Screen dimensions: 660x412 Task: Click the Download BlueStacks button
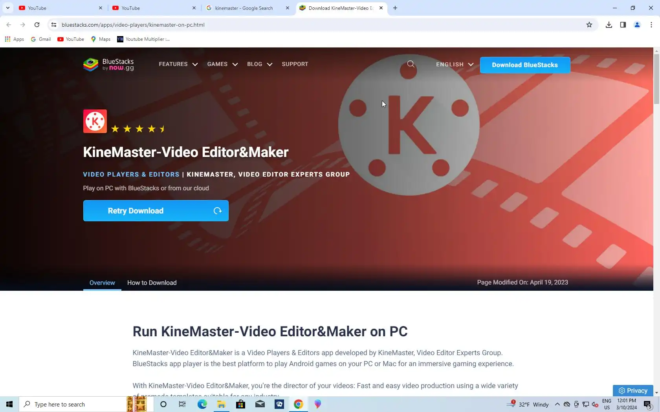[525, 65]
